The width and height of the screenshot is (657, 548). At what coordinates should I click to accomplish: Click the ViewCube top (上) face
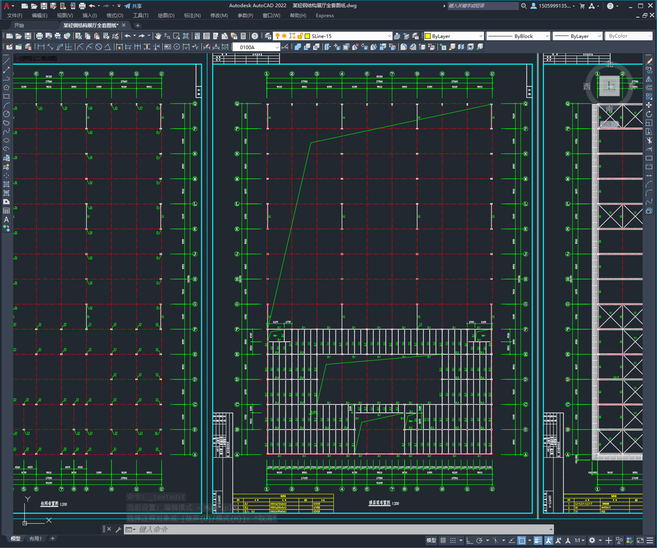pyautogui.click(x=609, y=86)
